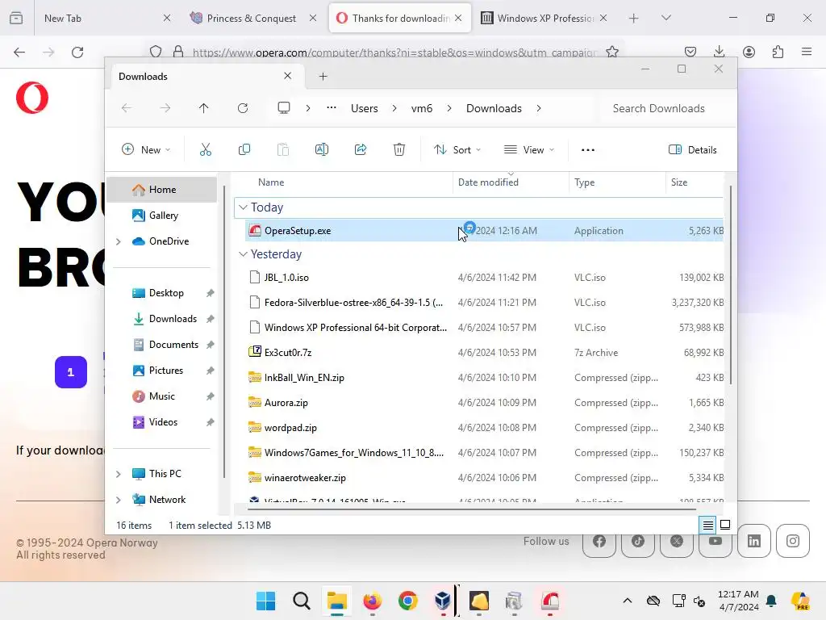Open Firefox list all tabs dropdown
This screenshot has width=826, height=620.
pos(665,18)
